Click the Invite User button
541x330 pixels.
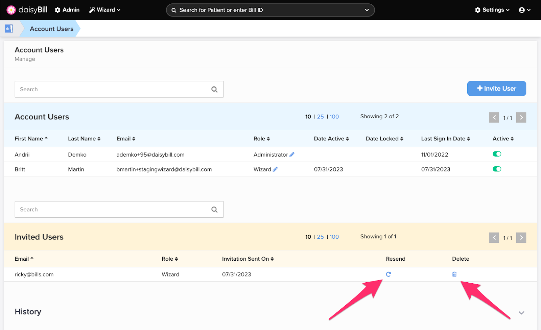pyautogui.click(x=496, y=88)
